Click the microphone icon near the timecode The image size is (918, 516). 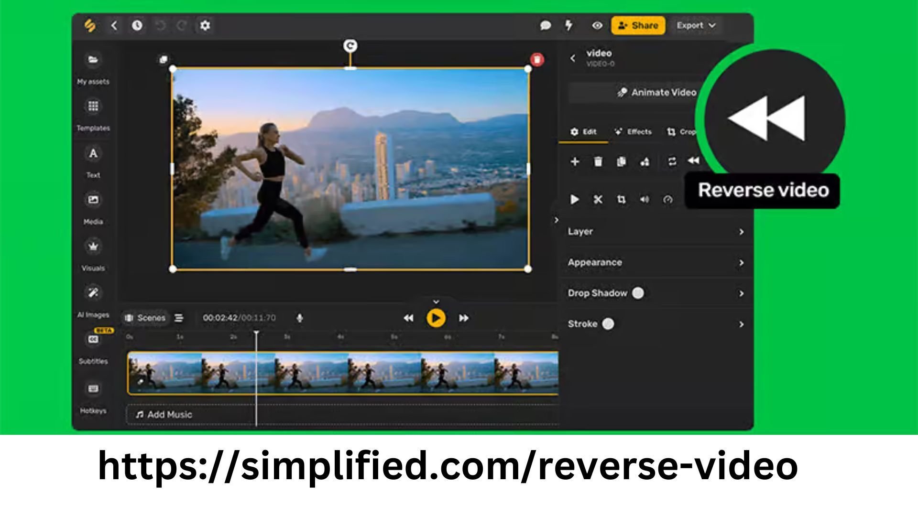point(299,318)
